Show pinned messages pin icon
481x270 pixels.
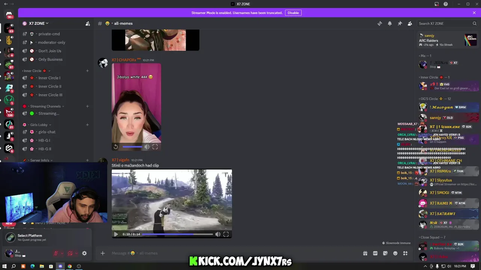coord(400,23)
